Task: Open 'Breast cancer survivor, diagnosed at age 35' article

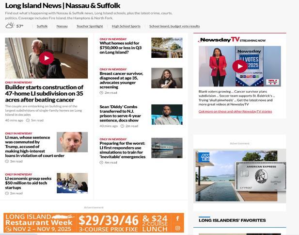Action: pyautogui.click(x=121, y=80)
